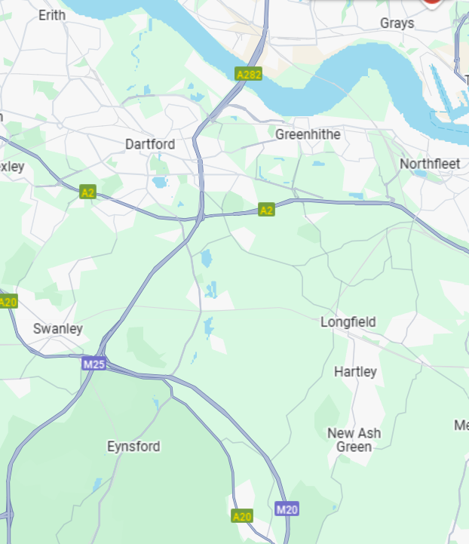The width and height of the screenshot is (469, 544).
Task: Select the Northfleet place label
Action: (430, 164)
